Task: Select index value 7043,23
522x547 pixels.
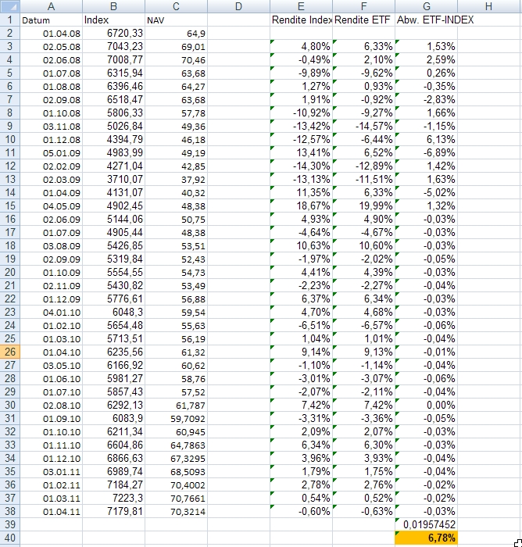Action: pyautogui.click(x=114, y=46)
